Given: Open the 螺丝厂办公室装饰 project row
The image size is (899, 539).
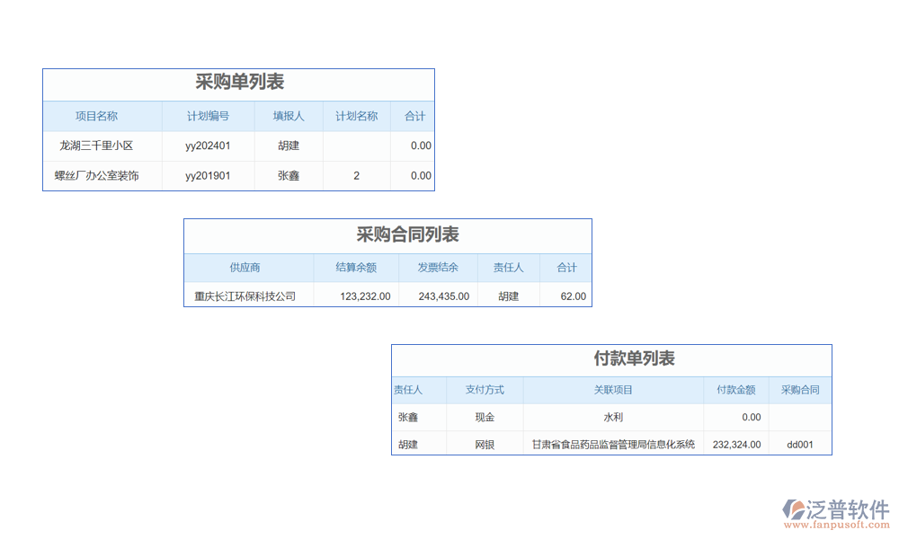Looking at the screenshot, I should point(96,176).
